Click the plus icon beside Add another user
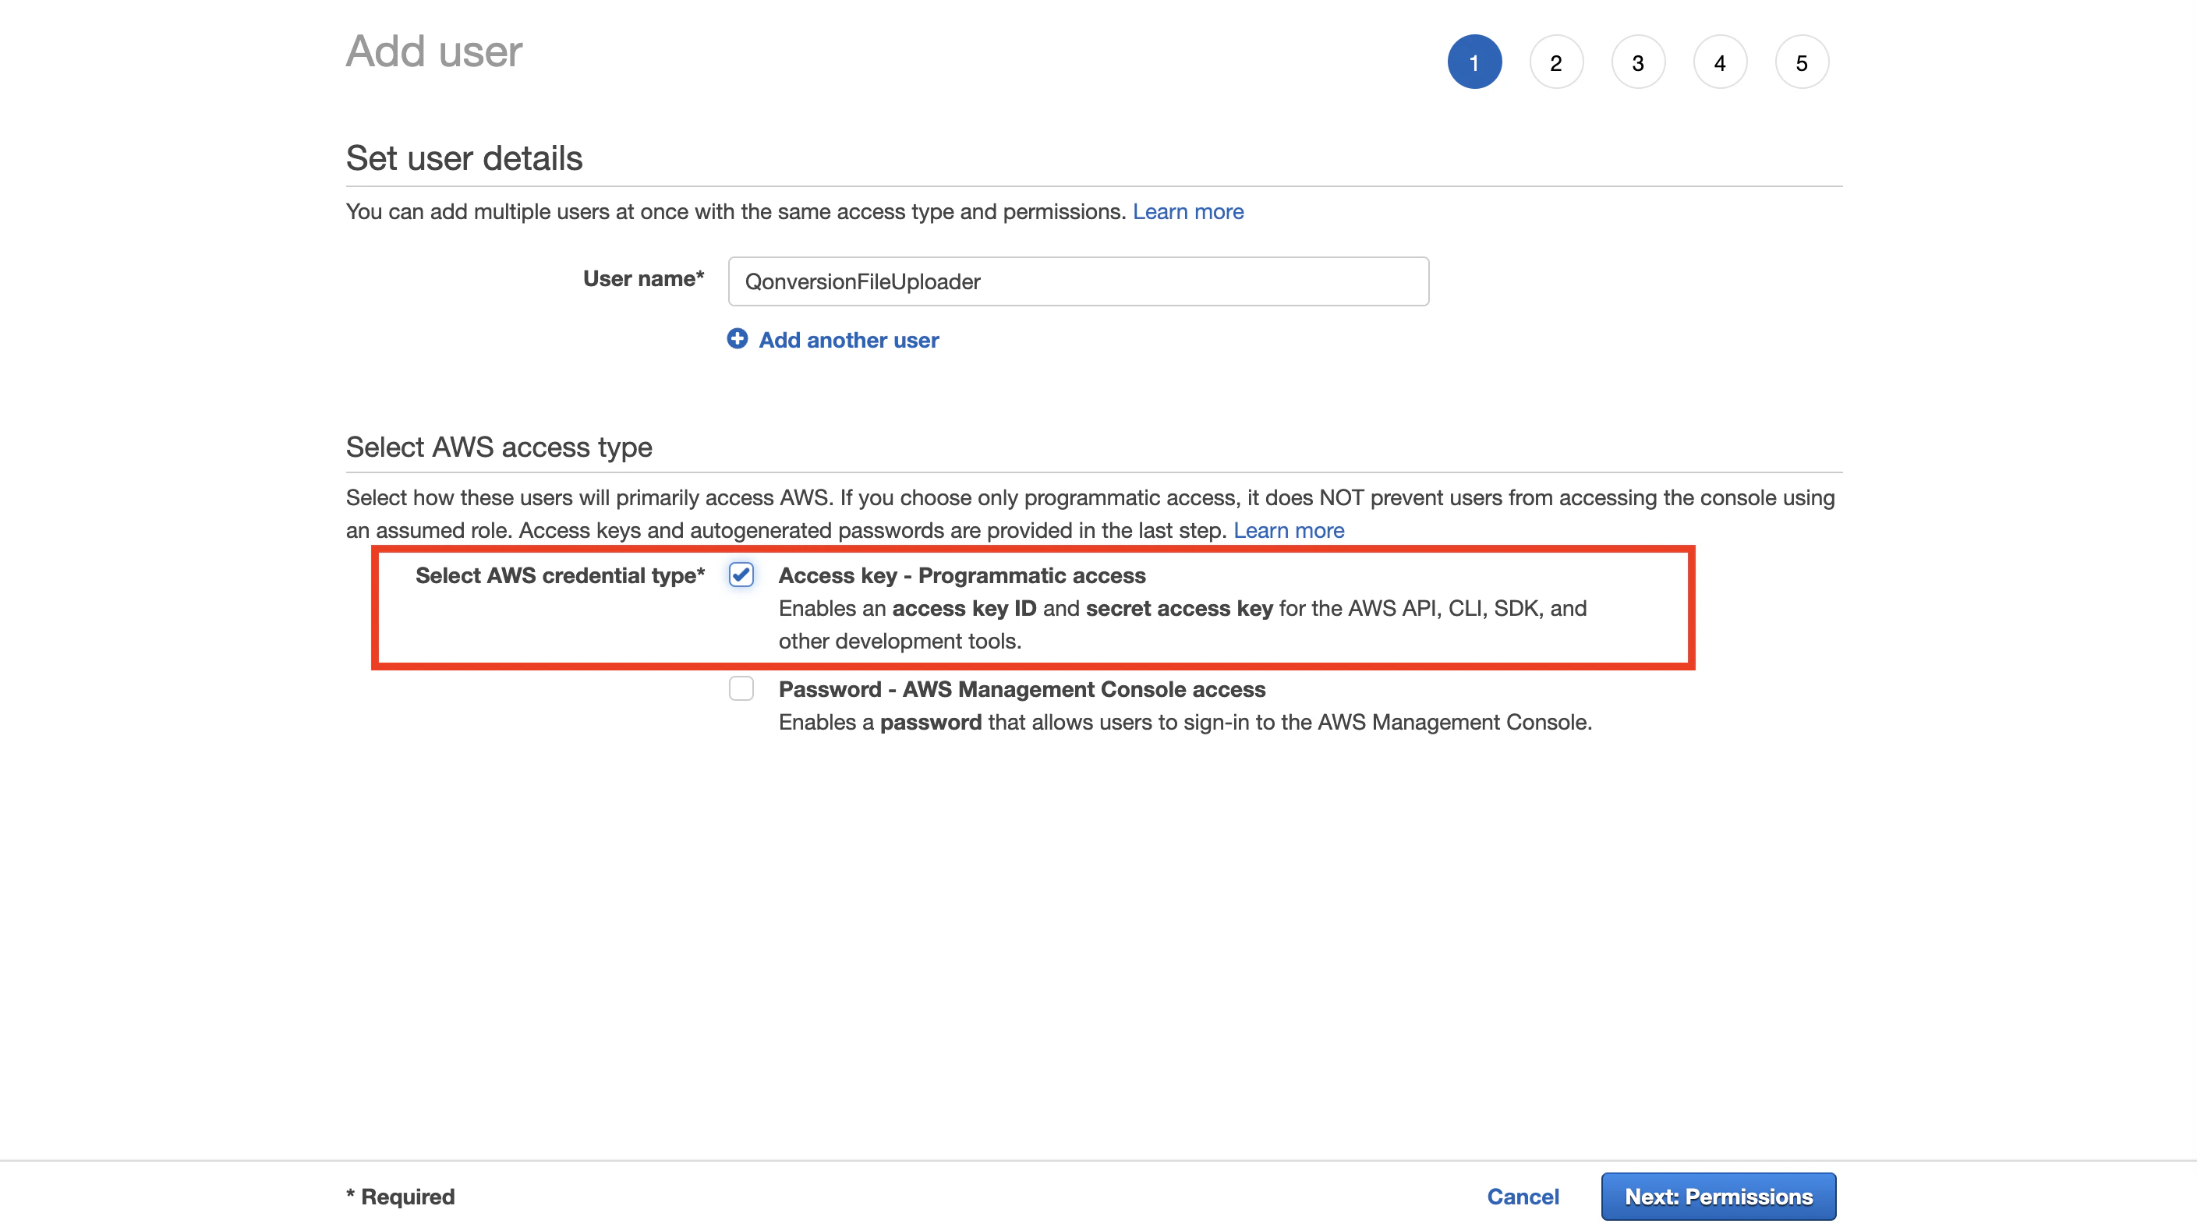Viewport: 2197px width, 1227px height. pyautogui.click(x=737, y=338)
